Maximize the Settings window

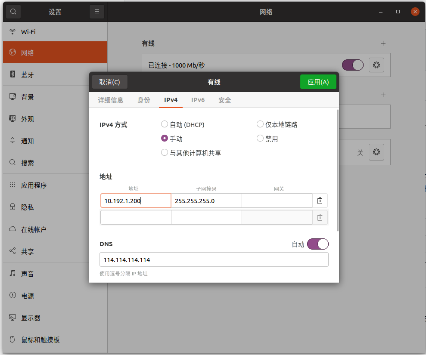[398, 12]
